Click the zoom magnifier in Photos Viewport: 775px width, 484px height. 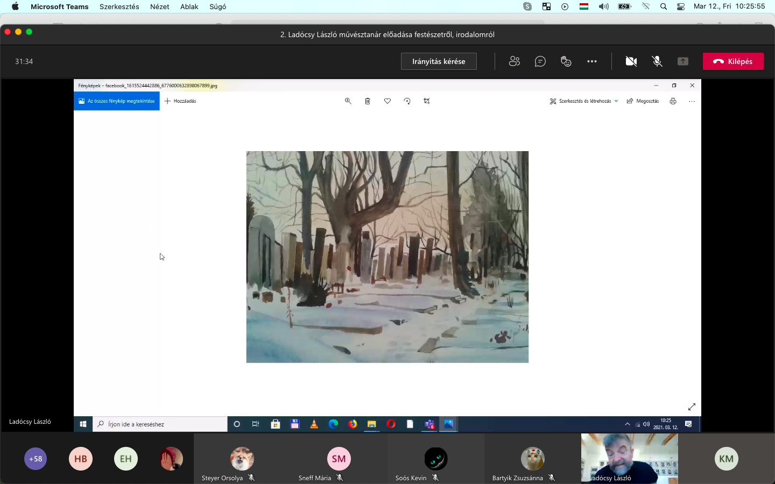click(x=348, y=101)
